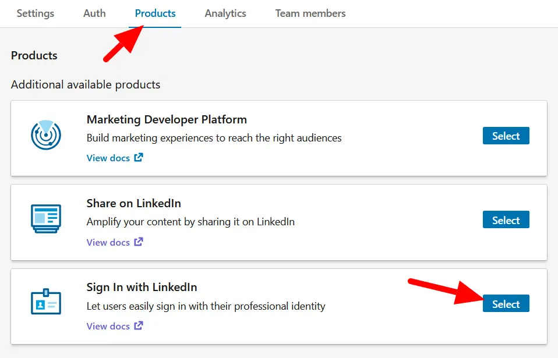Open View docs text for Share on LinkedIn
Viewport: 558px width, 358px height.
(x=108, y=242)
